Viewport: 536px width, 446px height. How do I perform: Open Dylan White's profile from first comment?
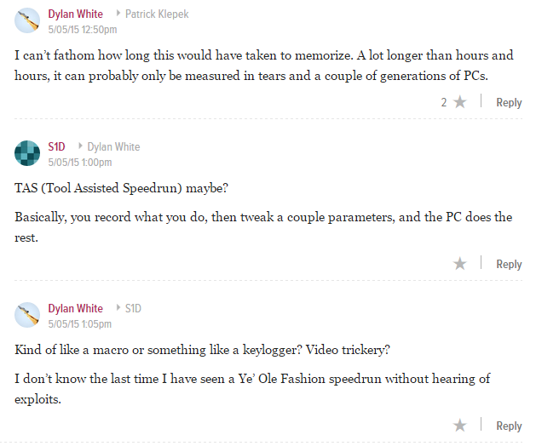[x=76, y=14]
